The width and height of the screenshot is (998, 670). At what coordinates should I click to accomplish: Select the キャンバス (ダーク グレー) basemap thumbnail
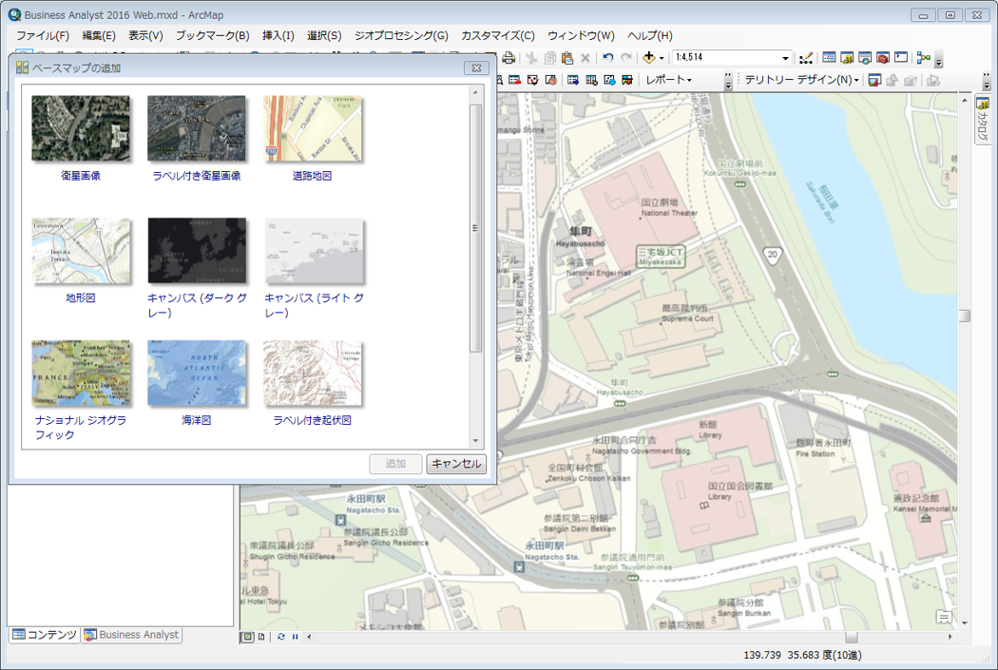197,251
